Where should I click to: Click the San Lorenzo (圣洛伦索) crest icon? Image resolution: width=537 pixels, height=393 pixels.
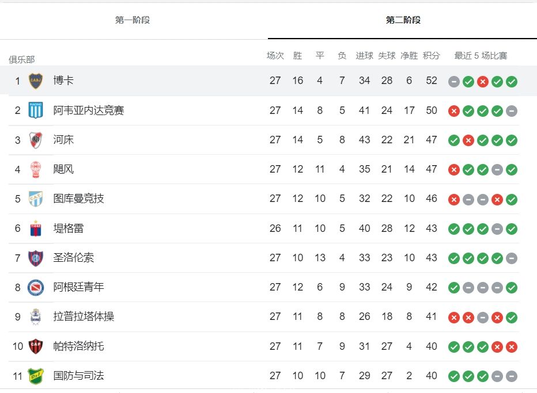click(36, 258)
